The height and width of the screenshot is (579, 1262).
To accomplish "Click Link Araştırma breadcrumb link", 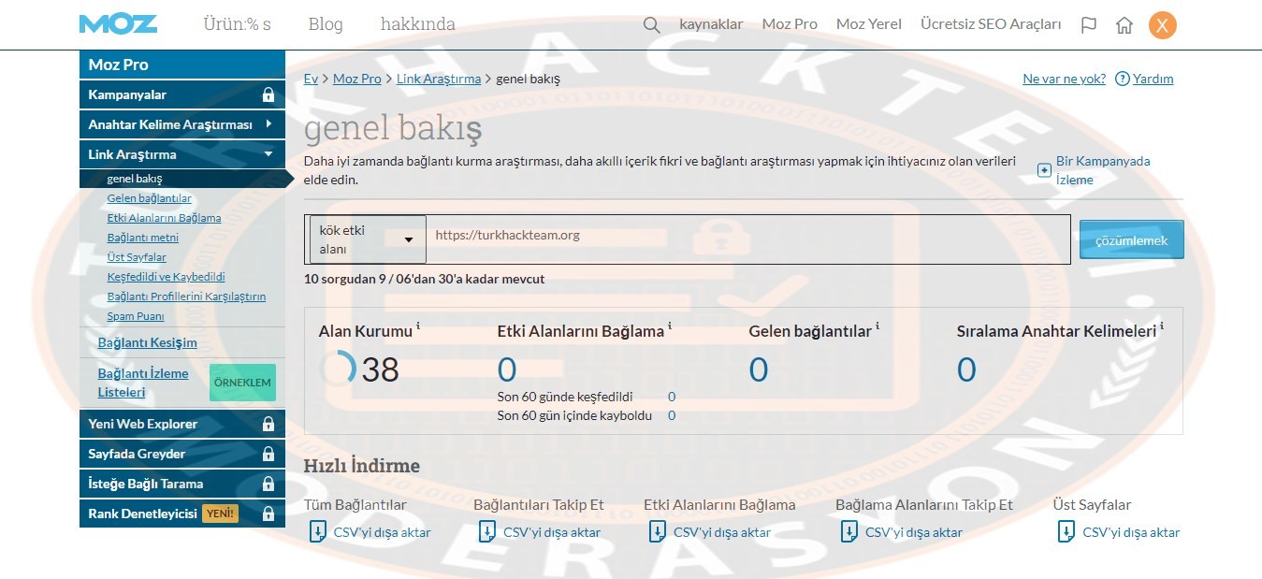I will coord(439,79).
